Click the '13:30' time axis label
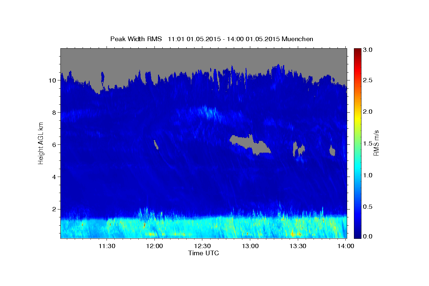 click(x=298, y=246)
